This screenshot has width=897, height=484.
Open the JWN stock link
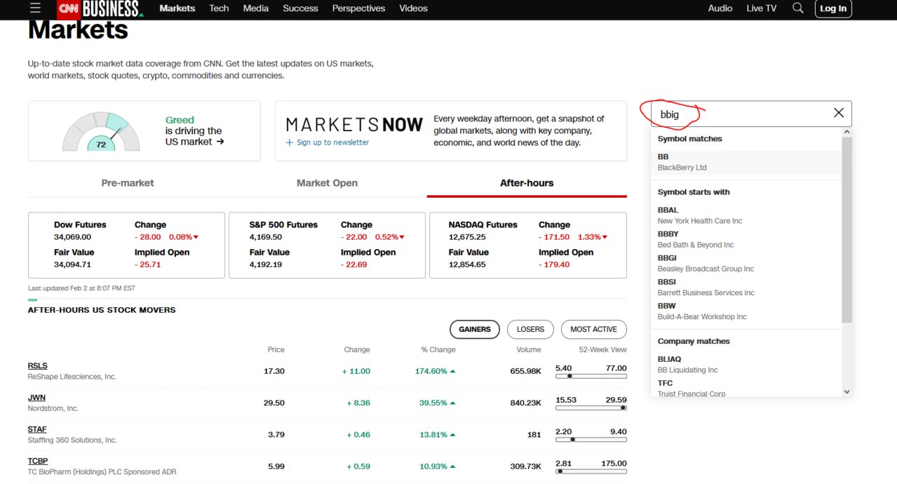(36, 397)
